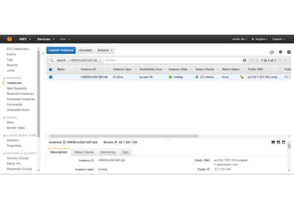Sort by Instance ID column header
The height and width of the screenshot is (209, 294).
coord(88,69)
